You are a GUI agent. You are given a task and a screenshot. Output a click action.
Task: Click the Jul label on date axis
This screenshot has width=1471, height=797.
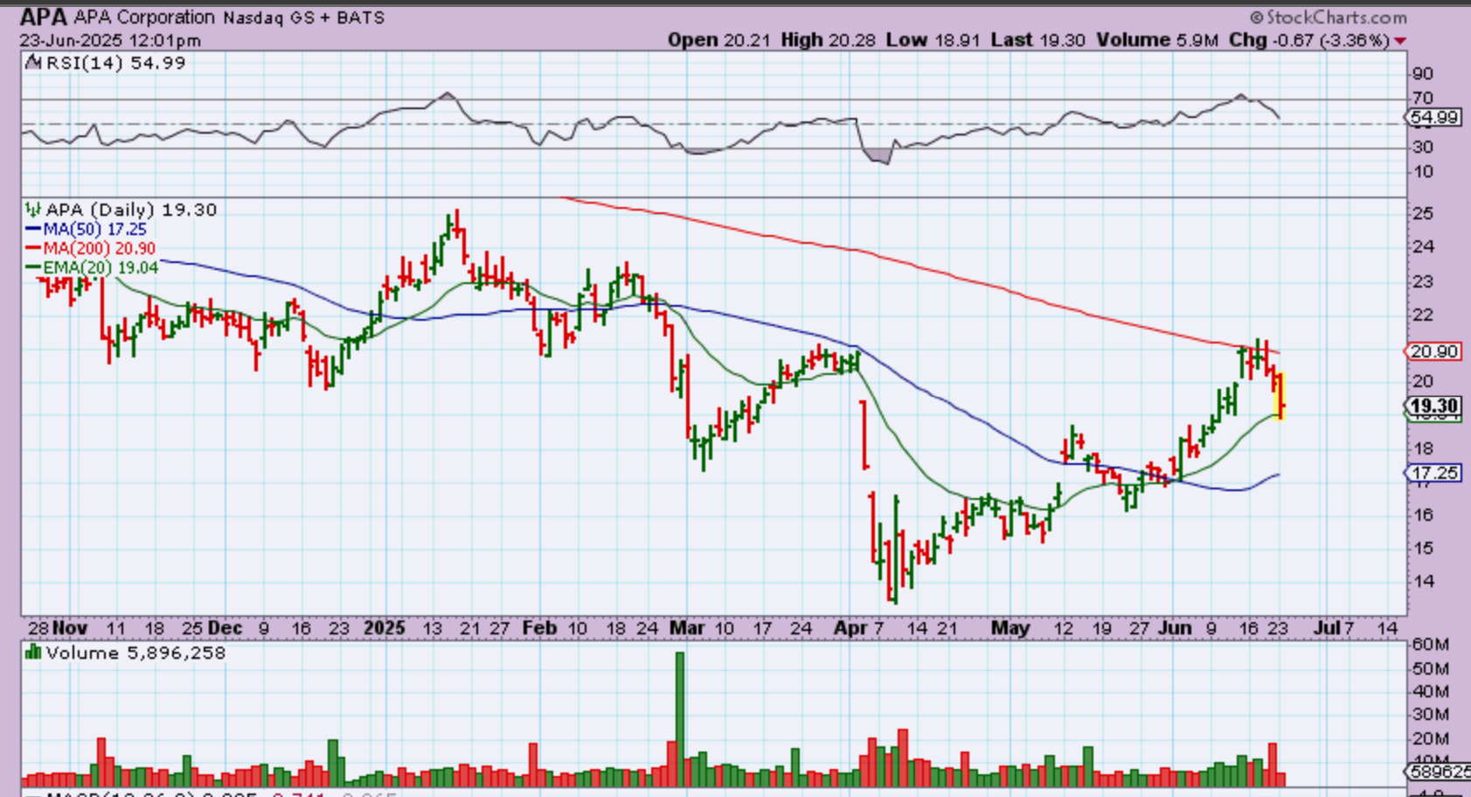click(1326, 628)
